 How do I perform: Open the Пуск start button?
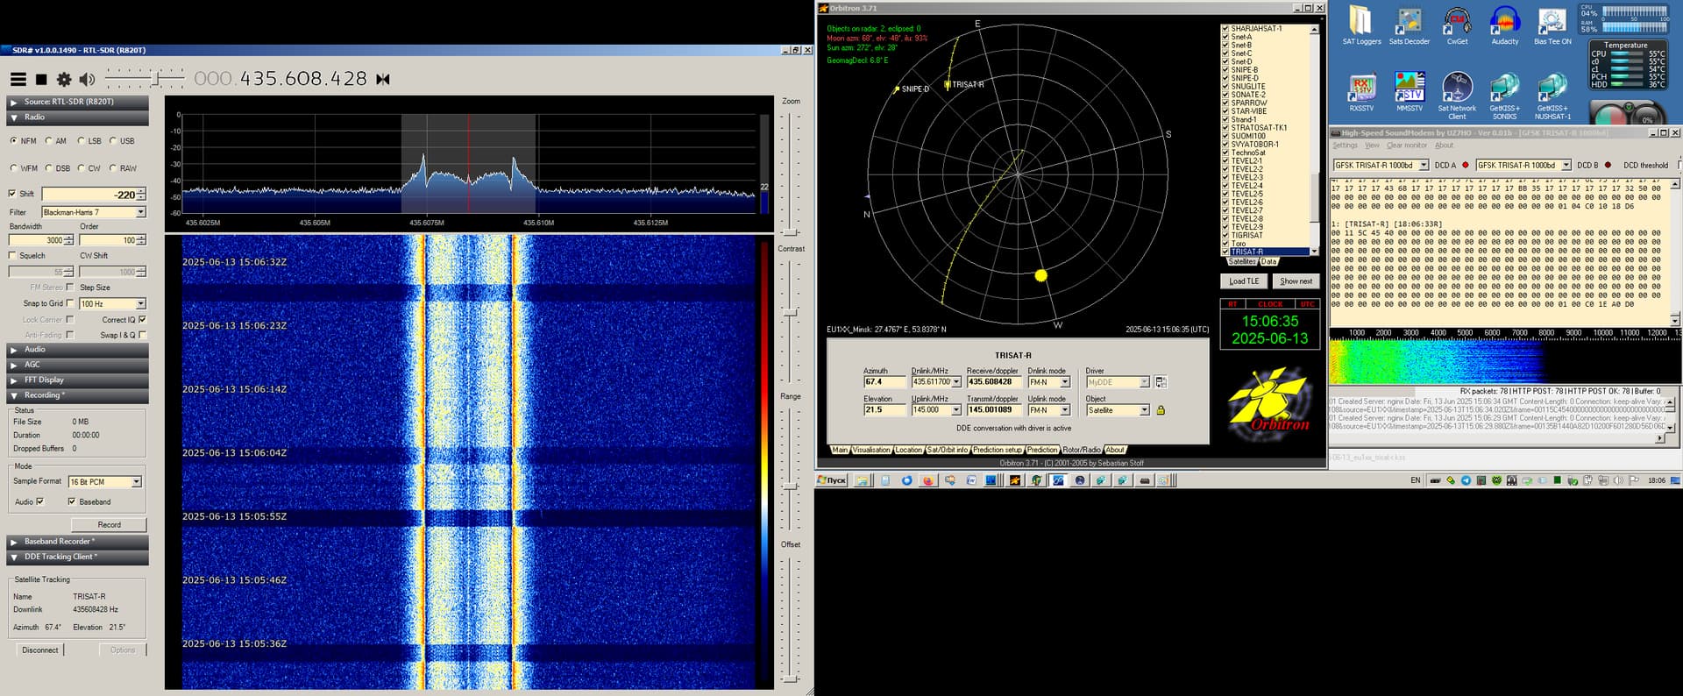832,480
